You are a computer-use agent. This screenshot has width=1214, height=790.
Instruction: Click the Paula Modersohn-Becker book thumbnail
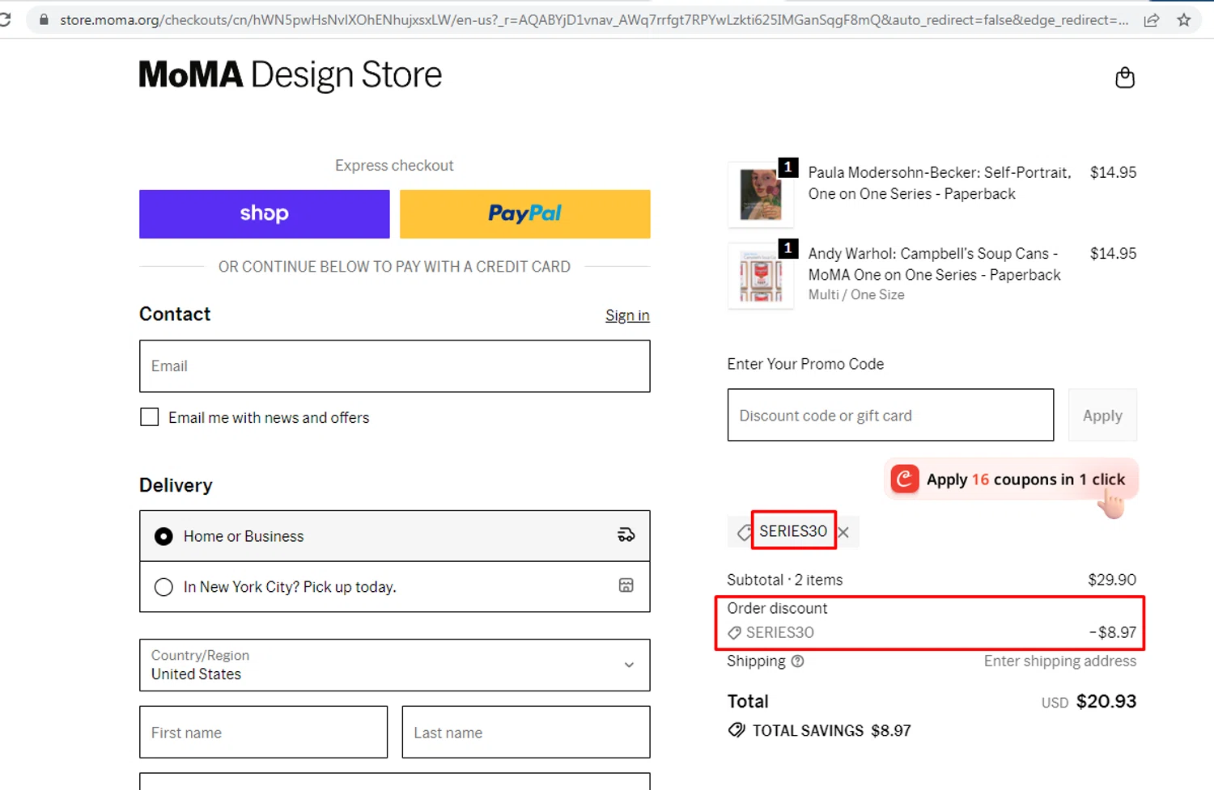pos(760,194)
